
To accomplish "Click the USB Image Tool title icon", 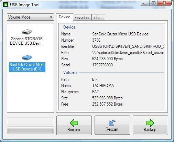I will [x=6, y=4].
